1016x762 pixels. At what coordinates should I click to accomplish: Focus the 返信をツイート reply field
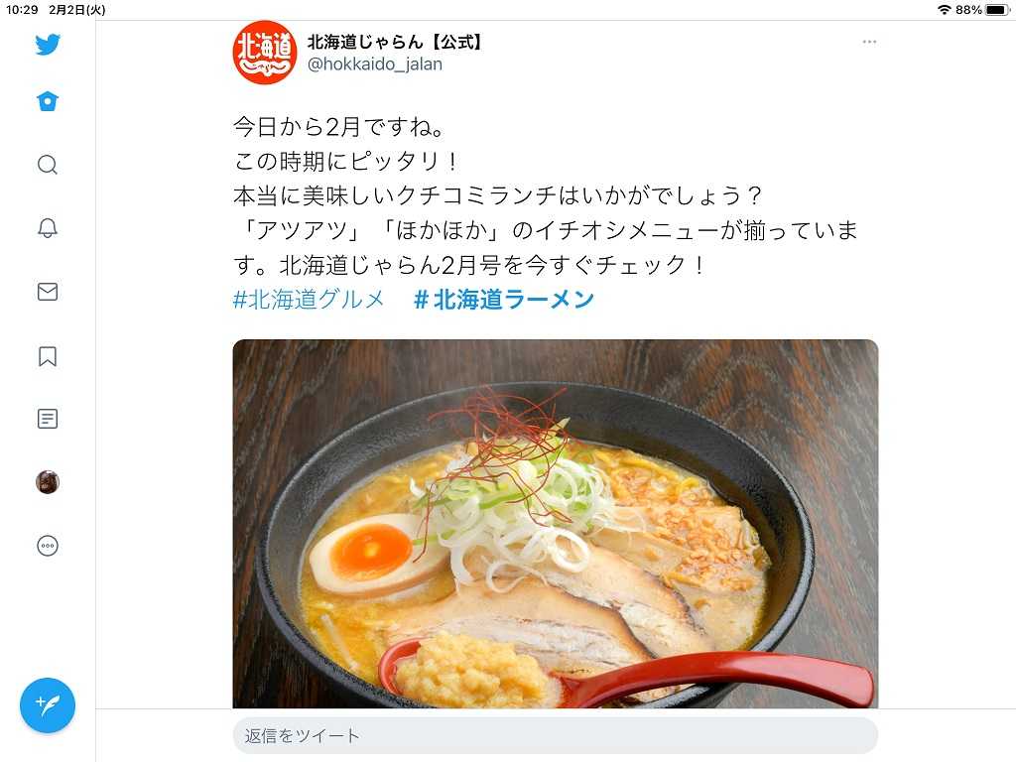tap(556, 735)
